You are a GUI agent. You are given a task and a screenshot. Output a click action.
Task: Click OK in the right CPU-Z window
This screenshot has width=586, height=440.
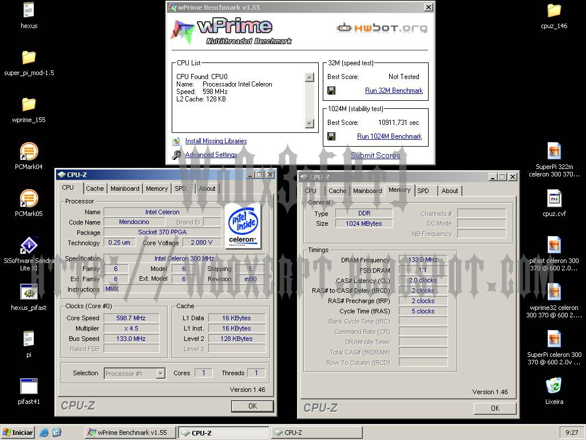(495, 408)
